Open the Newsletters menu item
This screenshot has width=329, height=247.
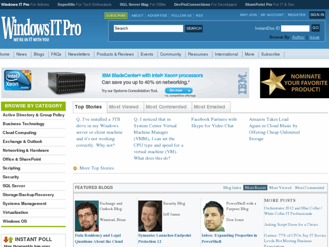[79, 54]
